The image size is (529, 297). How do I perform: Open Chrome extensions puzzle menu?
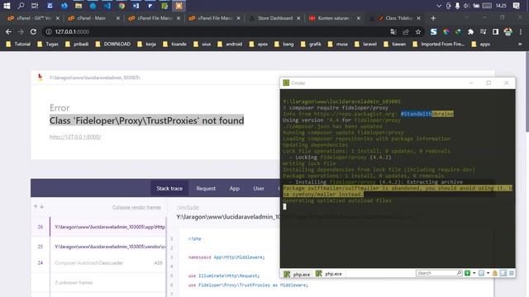470,31
